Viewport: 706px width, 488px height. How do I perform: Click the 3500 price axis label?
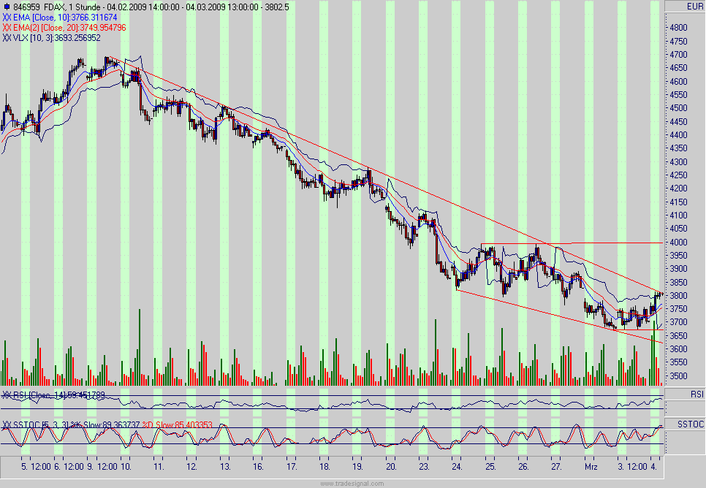click(678, 376)
